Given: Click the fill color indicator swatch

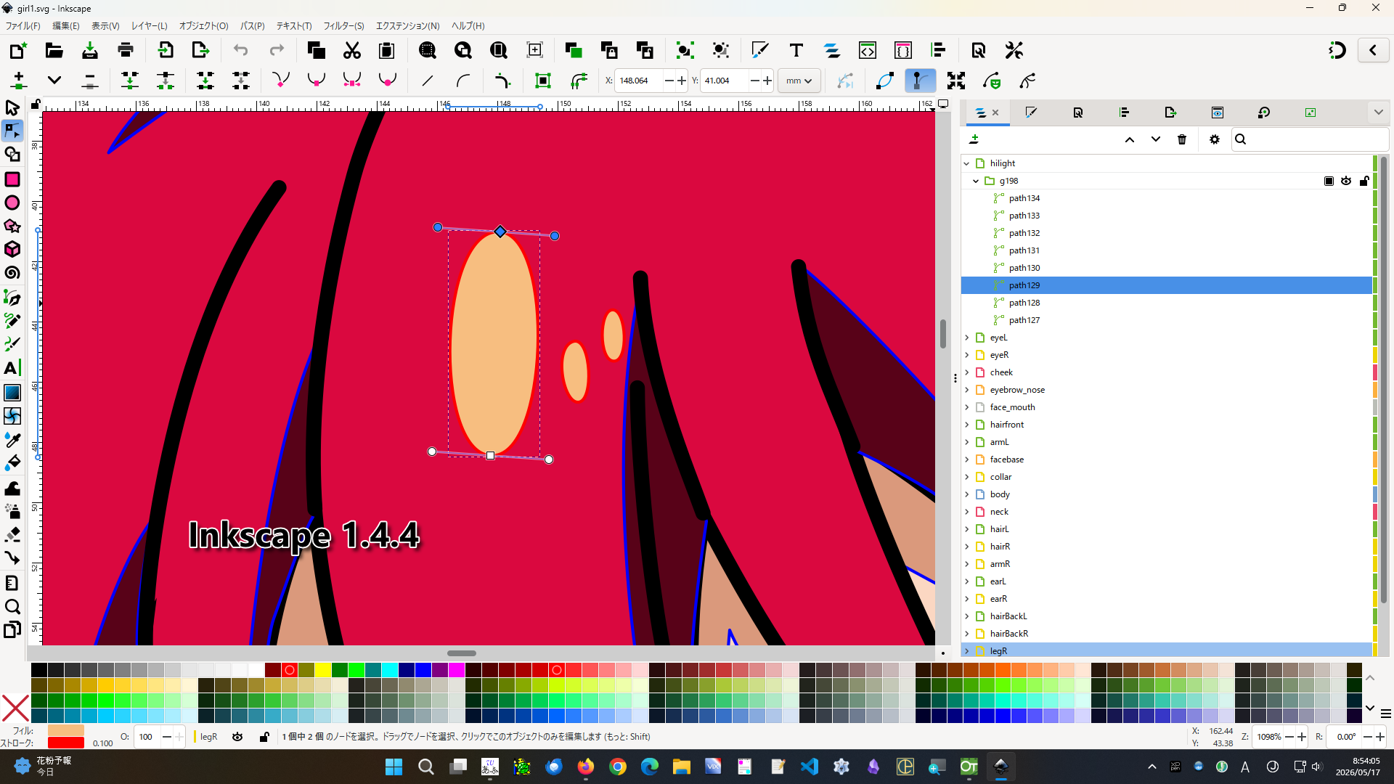Looking at the screenshot, I should (66, 730).
